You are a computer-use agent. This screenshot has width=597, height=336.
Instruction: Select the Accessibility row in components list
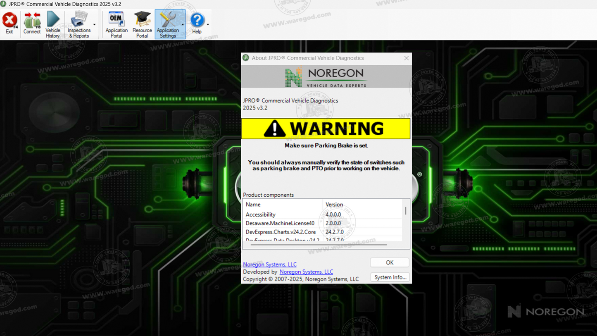click(x=282, y=214)
